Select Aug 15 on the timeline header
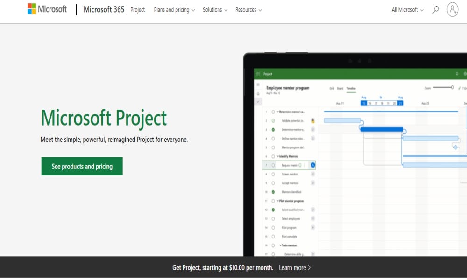Image resolution: width=467 pixels, height=280 pixels. pyautogui.click(x=364, y=103)
